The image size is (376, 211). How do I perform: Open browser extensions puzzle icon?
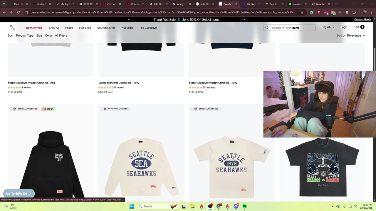(354, 12)
